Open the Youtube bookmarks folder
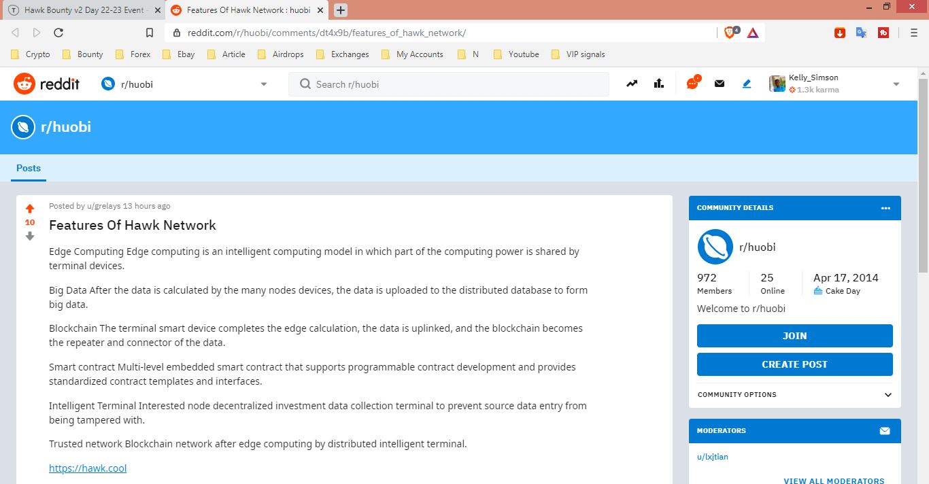The width and height of the screenshot is (929, 484). [x=516, y=54]
